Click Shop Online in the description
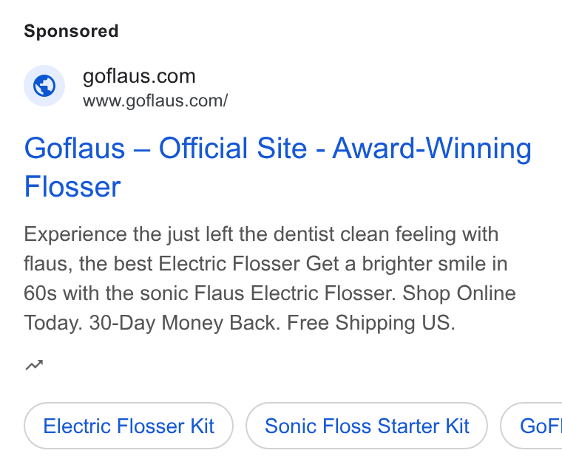This screenshot has height=473, width=562. click(x=459, y=293)
